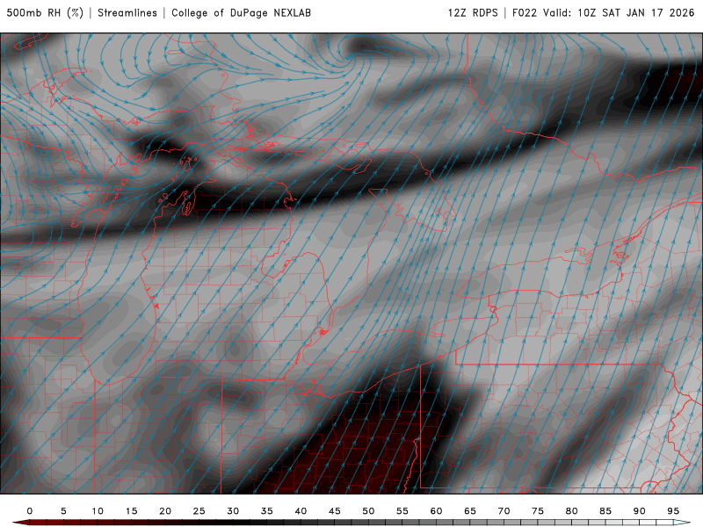Click the colorbar label '45'
This screenshot has height=527, width=703.
point(335,511)
